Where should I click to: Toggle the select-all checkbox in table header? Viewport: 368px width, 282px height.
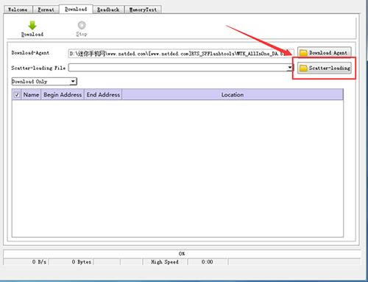[x=17, y=95]
